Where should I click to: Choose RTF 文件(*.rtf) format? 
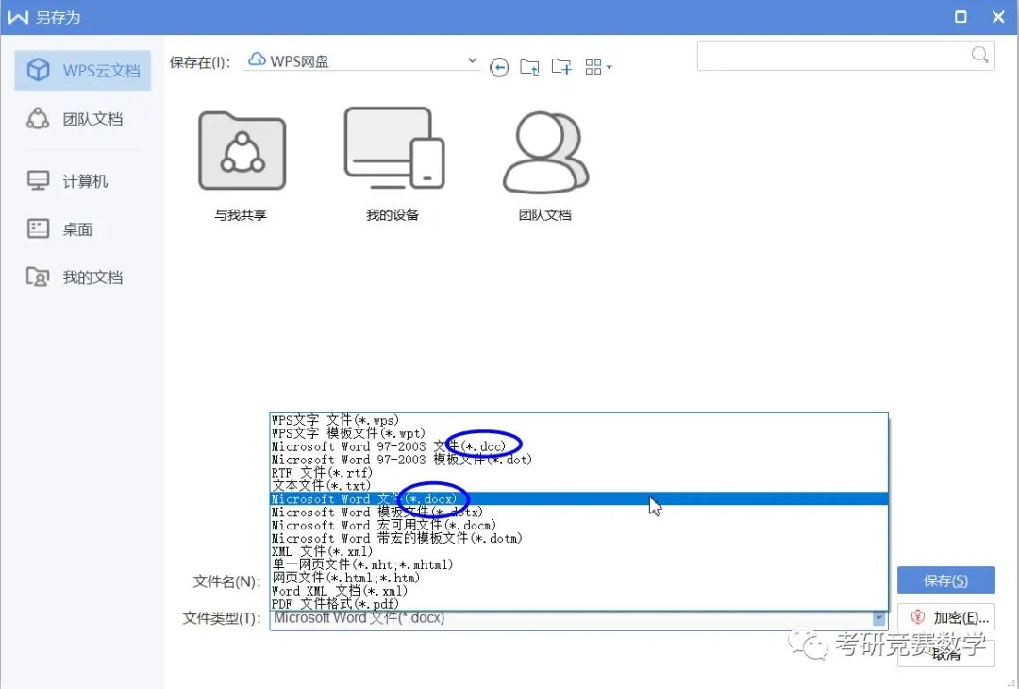[x=578, y=473]
